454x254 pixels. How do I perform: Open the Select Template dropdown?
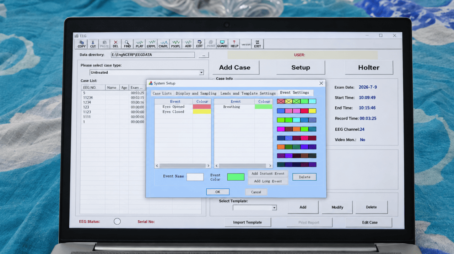point(274,208)
